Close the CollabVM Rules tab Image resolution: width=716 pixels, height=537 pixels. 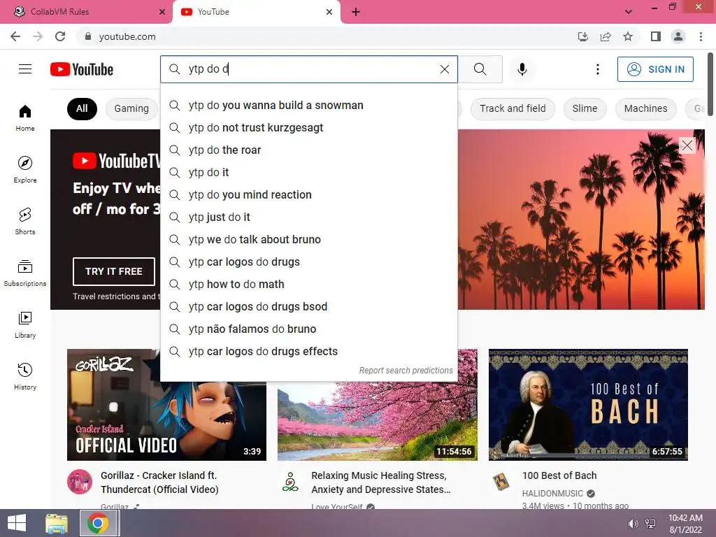pos(162,12)
